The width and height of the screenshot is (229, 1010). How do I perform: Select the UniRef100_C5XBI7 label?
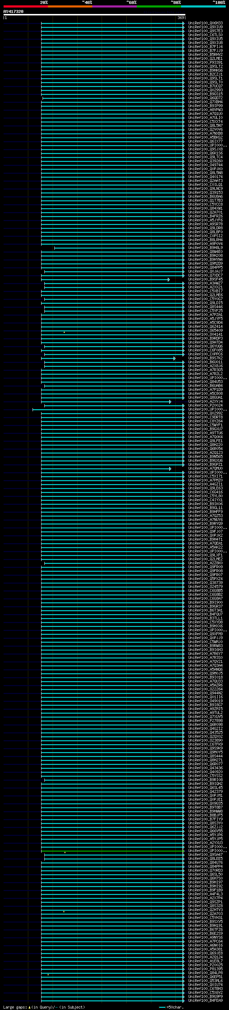(205, 291)
